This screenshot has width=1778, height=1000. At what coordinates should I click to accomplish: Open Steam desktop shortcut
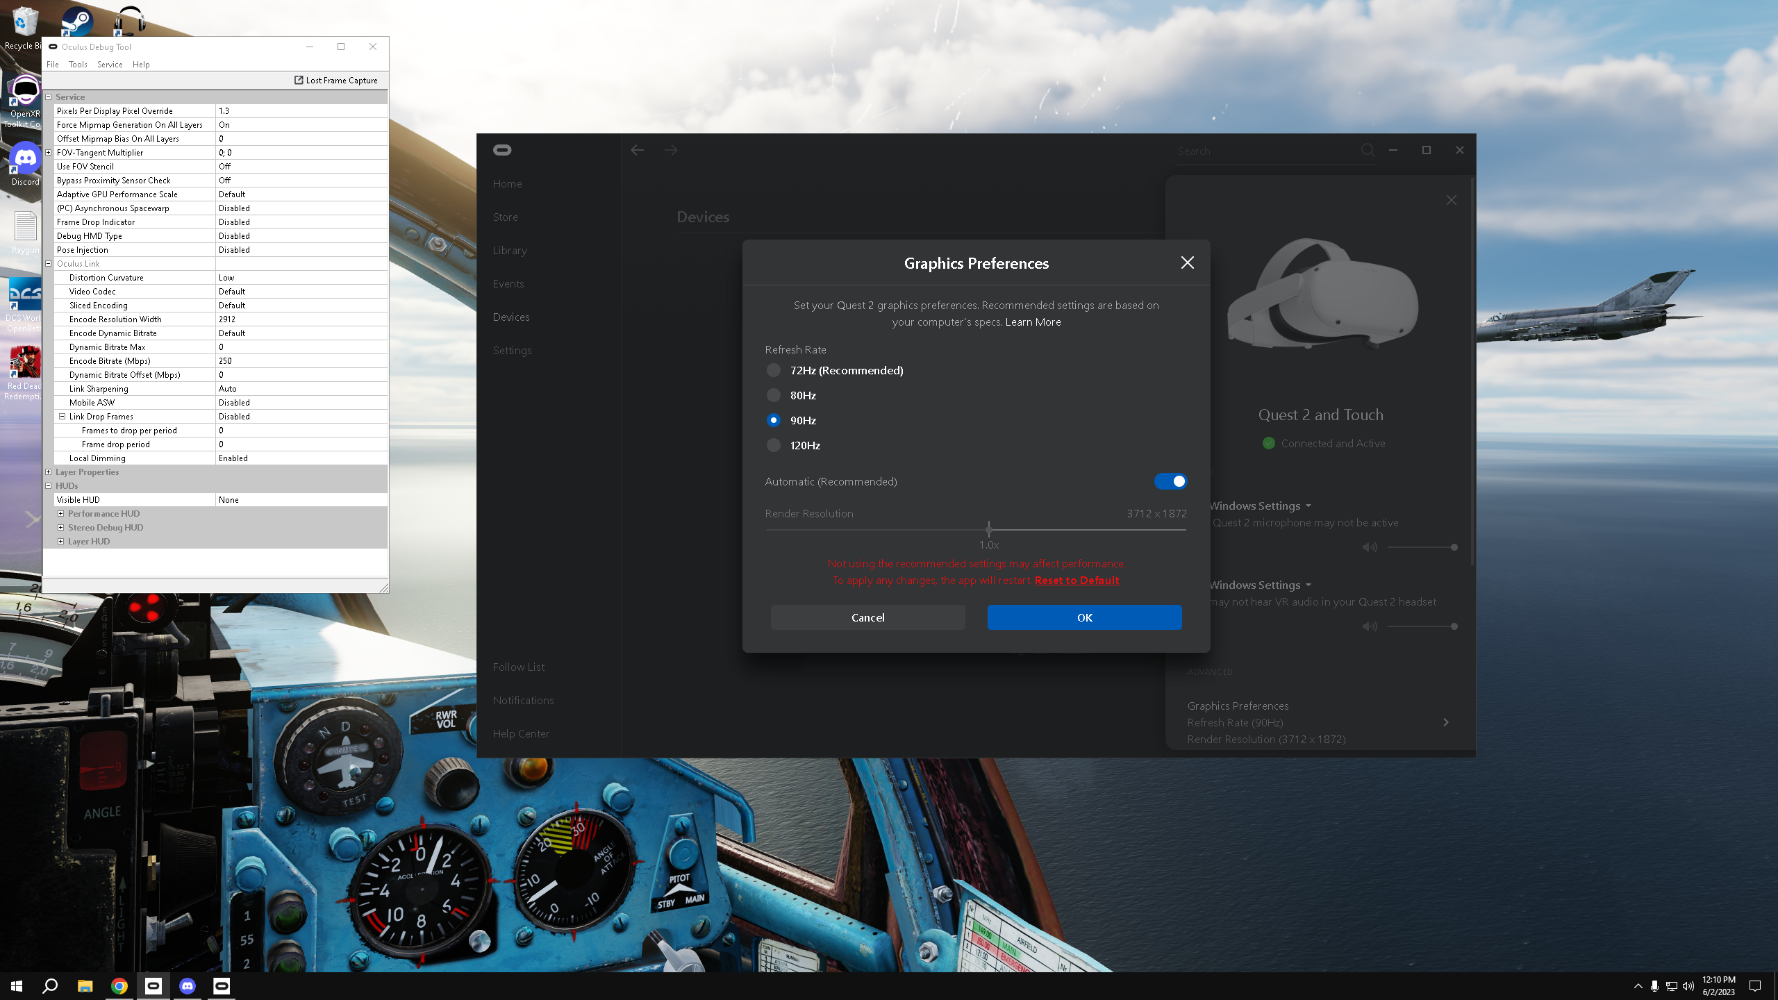77,21
